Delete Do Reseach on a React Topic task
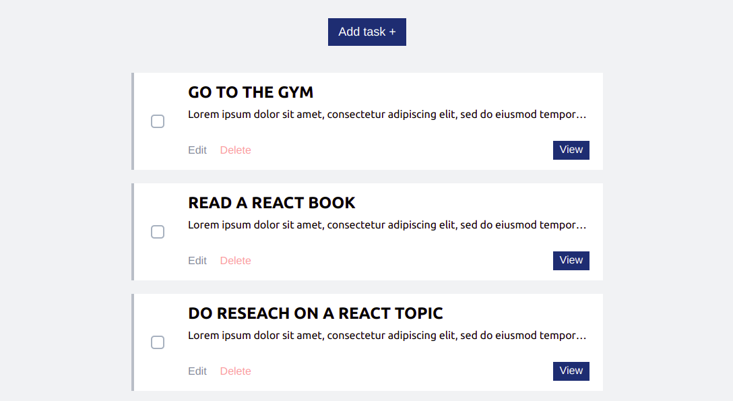Image resolution: width=733 pixels, height=401 pixels. (236, 371)
